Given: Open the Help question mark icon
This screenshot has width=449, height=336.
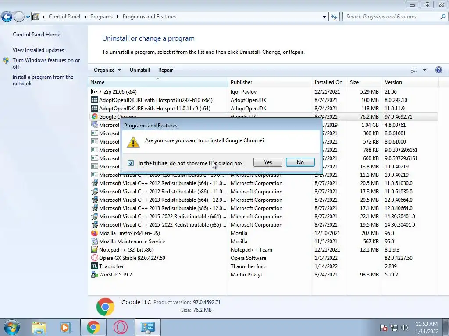Looking at the screenshot, I should point(438,70).
